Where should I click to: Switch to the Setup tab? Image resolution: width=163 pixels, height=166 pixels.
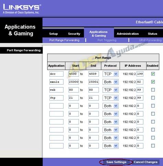(54, 34)
